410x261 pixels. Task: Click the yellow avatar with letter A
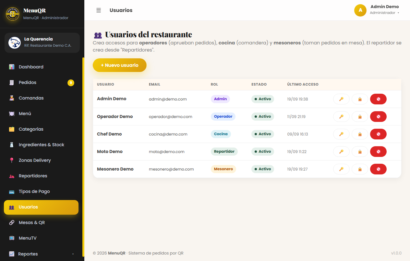coord(360,10)
